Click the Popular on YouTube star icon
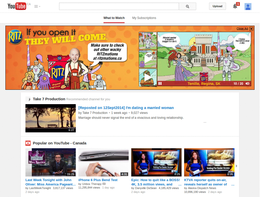Screen dimensions: 263x197 [x=28, y=143]
